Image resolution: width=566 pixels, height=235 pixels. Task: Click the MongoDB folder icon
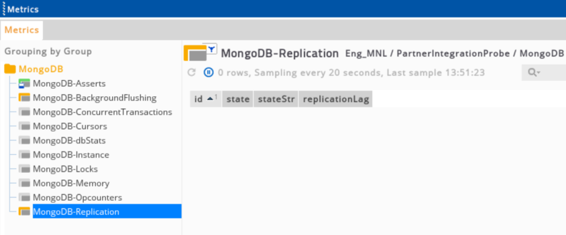(10, 69)
